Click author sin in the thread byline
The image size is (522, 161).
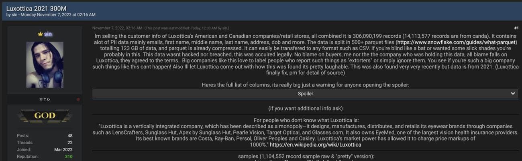(15, 15)
